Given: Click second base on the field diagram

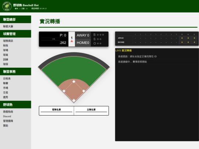Looking at the screenshot, I should (74, 82).
